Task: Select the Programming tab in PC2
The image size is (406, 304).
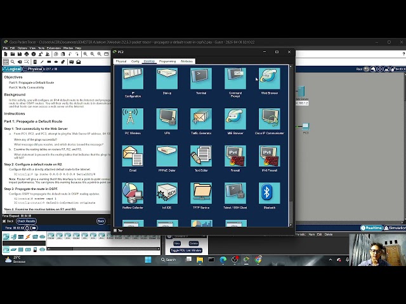Action: pos(167,61)
